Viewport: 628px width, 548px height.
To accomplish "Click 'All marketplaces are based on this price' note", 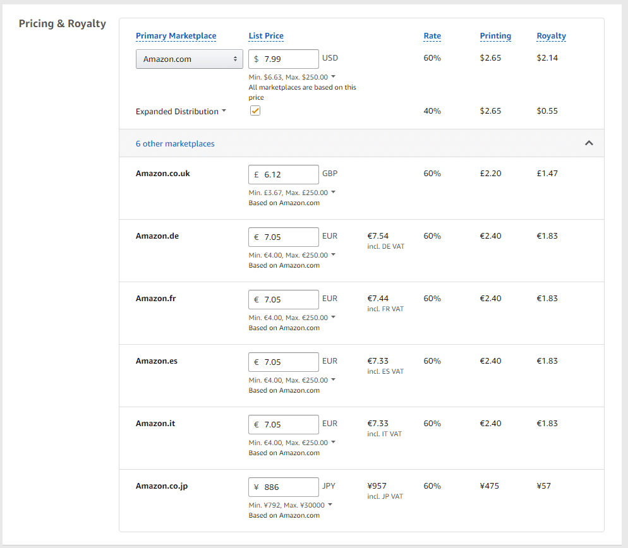I will click(302, 92).
